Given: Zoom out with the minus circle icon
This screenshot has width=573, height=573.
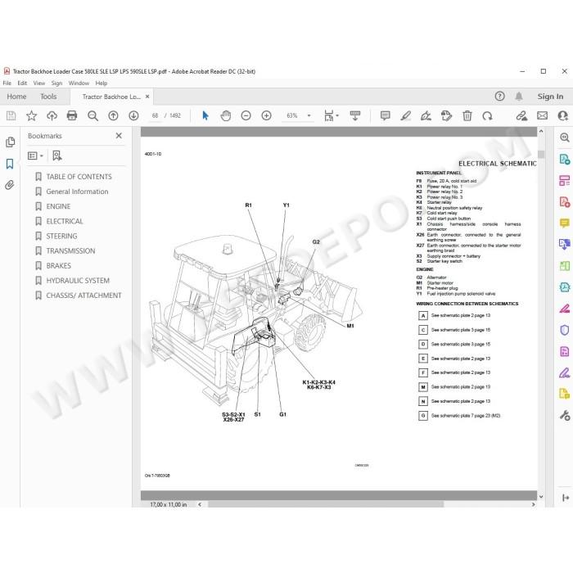Looking at the screenshot, I should click(246, 116).
